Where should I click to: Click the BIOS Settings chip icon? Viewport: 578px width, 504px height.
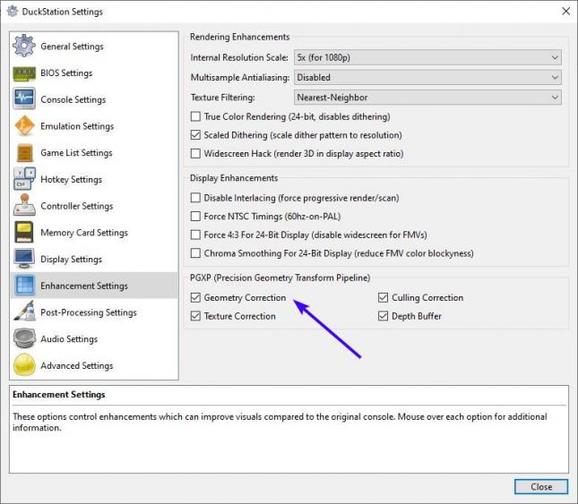tap(24, 73)
